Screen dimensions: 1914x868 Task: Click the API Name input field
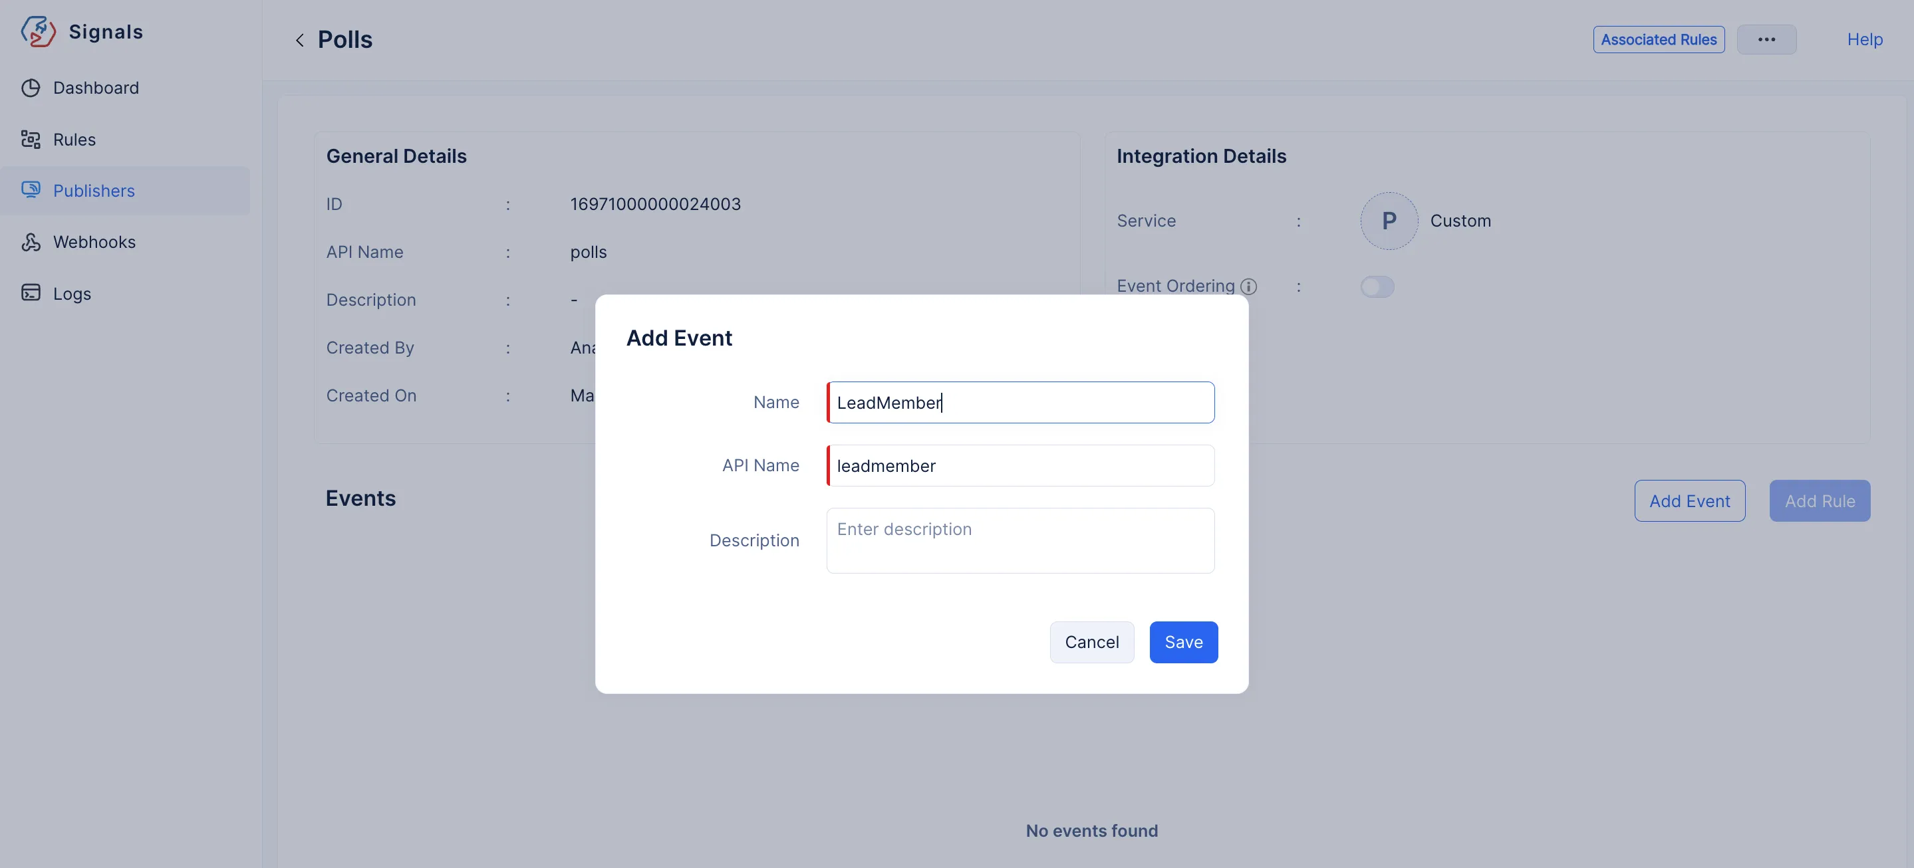tap(1020, 465)
